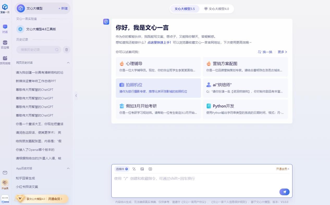Viewport: 330px width, 205px height.
Task: Select the 营销方案配图 prompt card
Action: click(x=245, y=67)
